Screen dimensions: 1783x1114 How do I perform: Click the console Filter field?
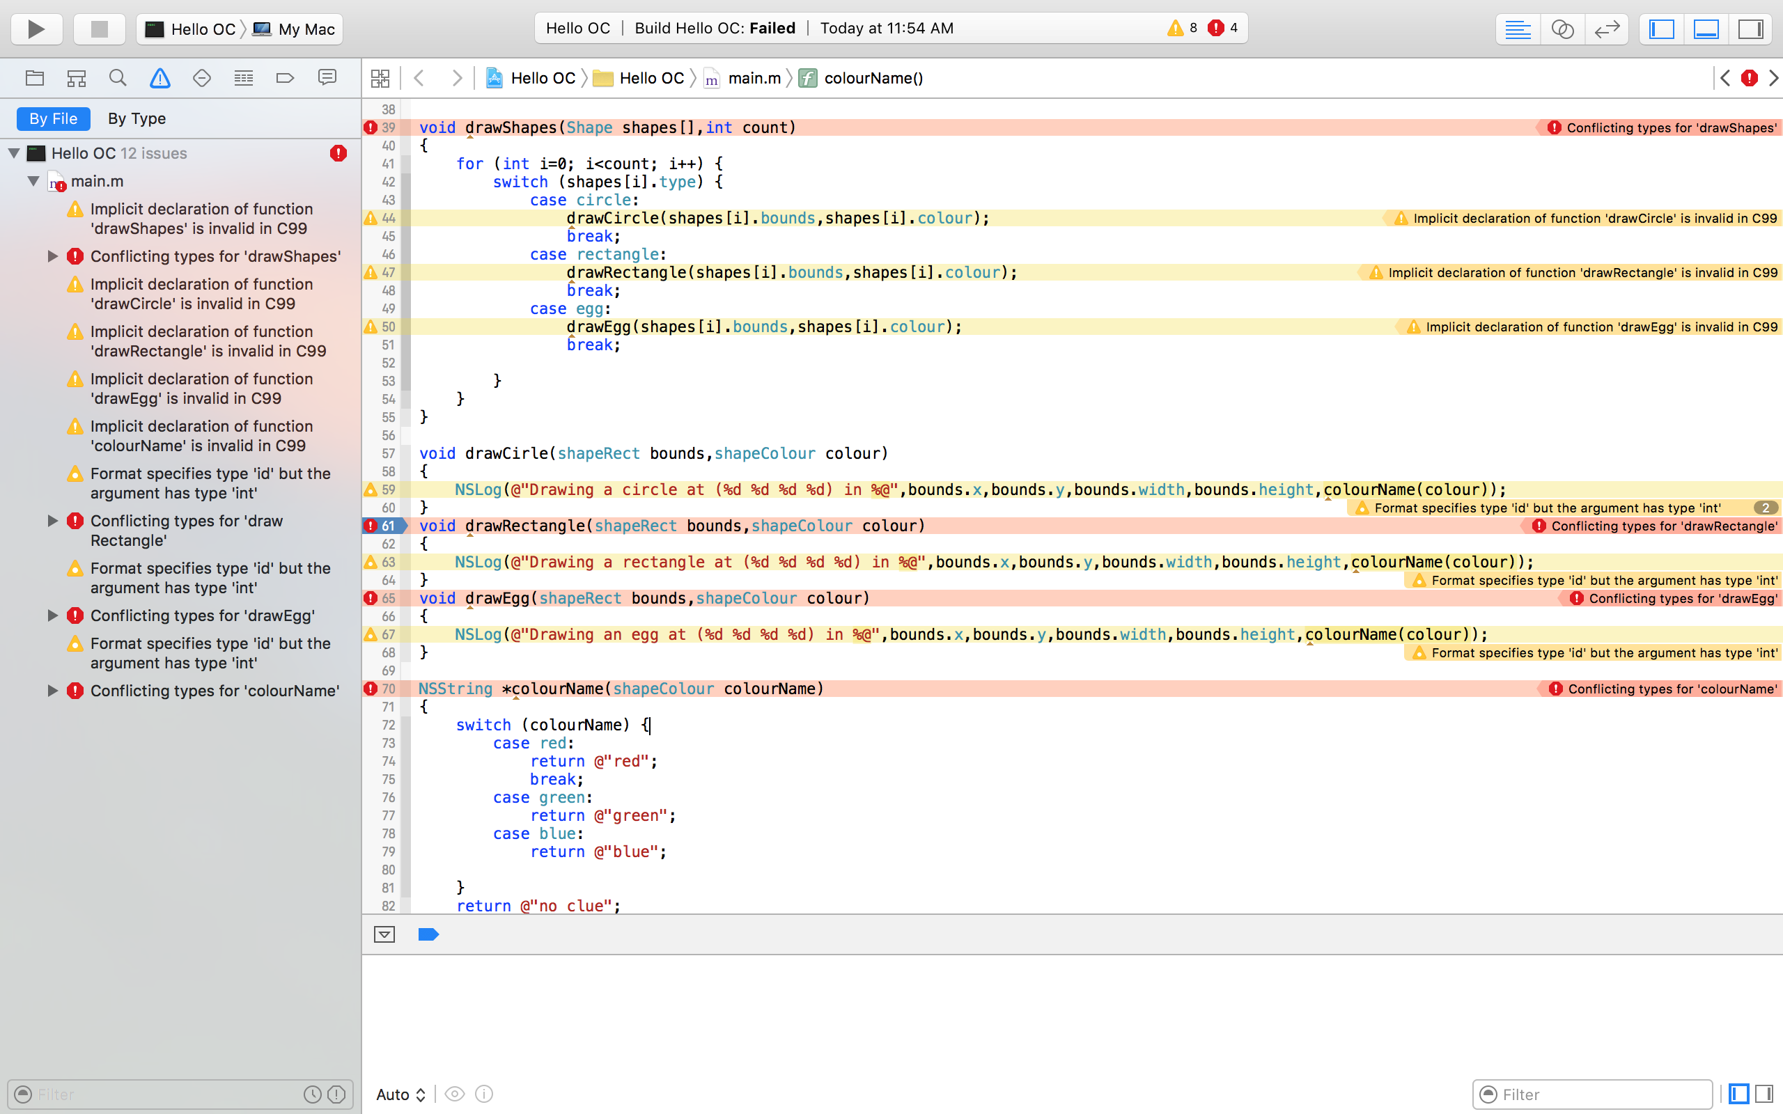(1592, 1094)
